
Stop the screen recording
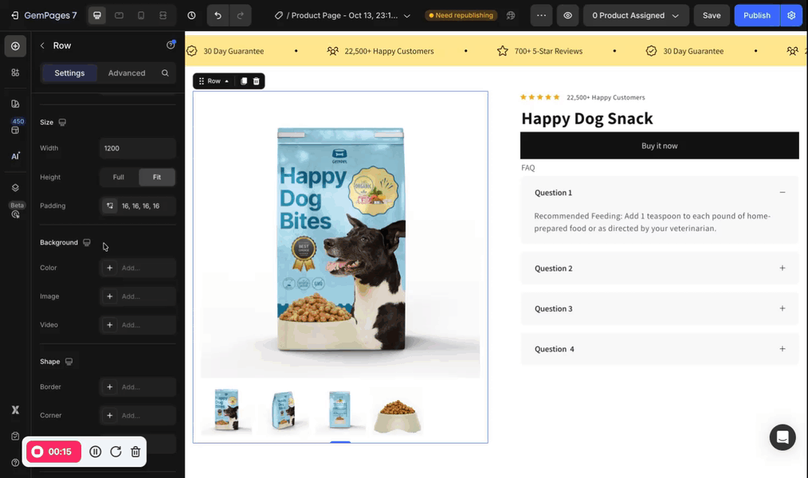pyautogui.click(x=37, y=452)
